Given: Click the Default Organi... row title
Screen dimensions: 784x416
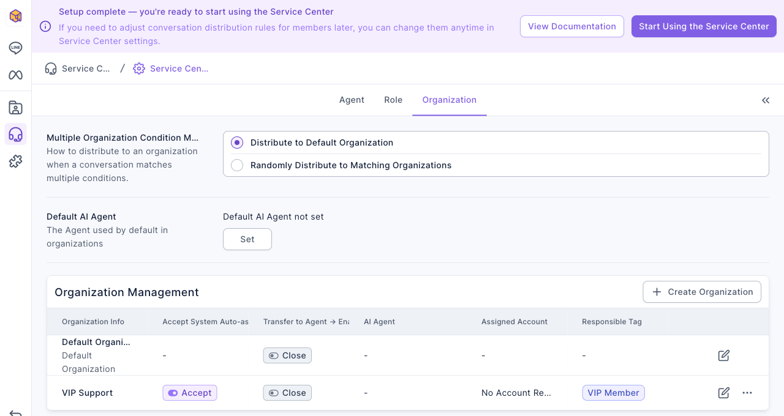Looking at the screenshot, I should pyautogui.click(x=96, y=342).
